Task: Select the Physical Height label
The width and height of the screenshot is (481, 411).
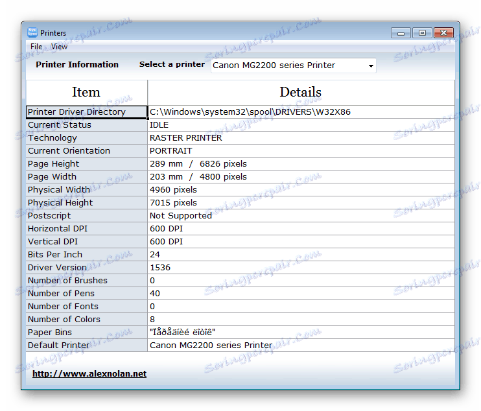Action: click(86, 203)
